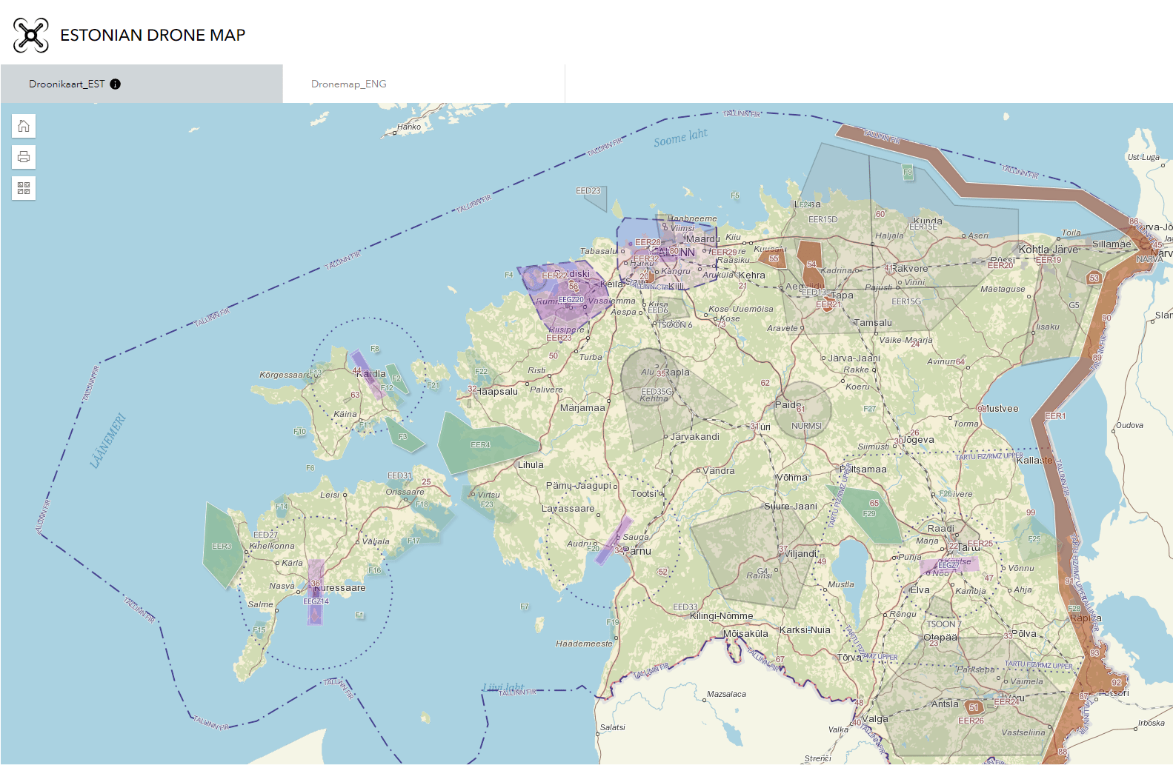Click the Kuressaare city label
This screenshot has height=765, width=1173.
coord(341,588)
